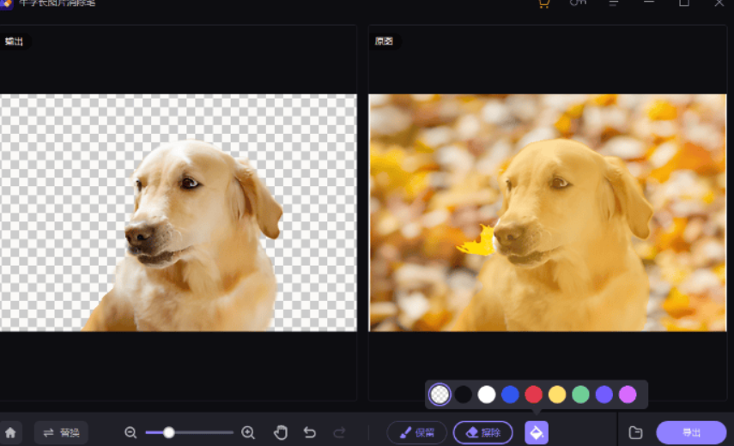
Task: Open the shopping cart purchase icon
Action: click(543, 3)
